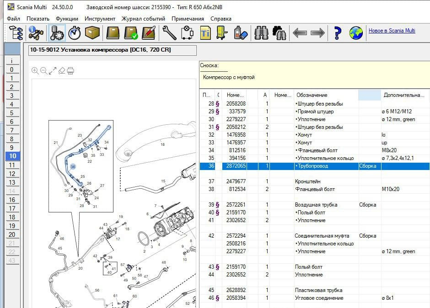The width and height of the screenshot is (430, 308).
Task: Click the zoom out magnifier above the diagram
Action: 44,70
